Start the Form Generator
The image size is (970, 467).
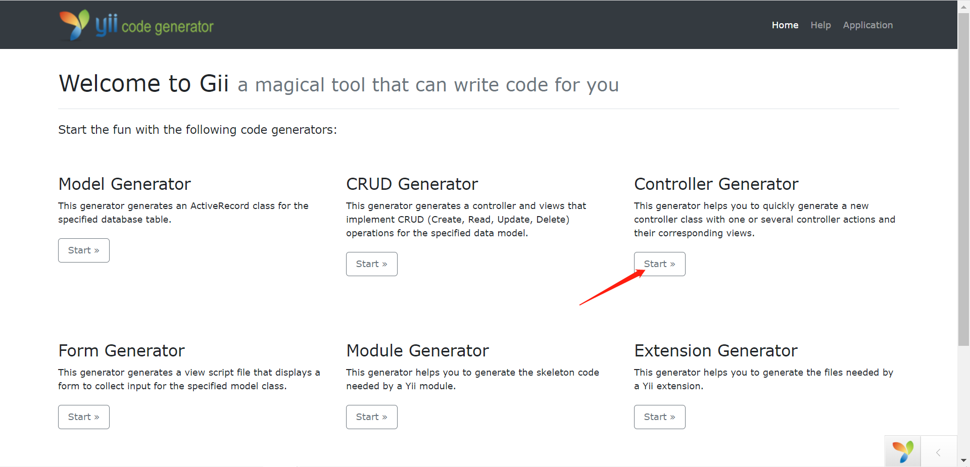click(84, 417)
